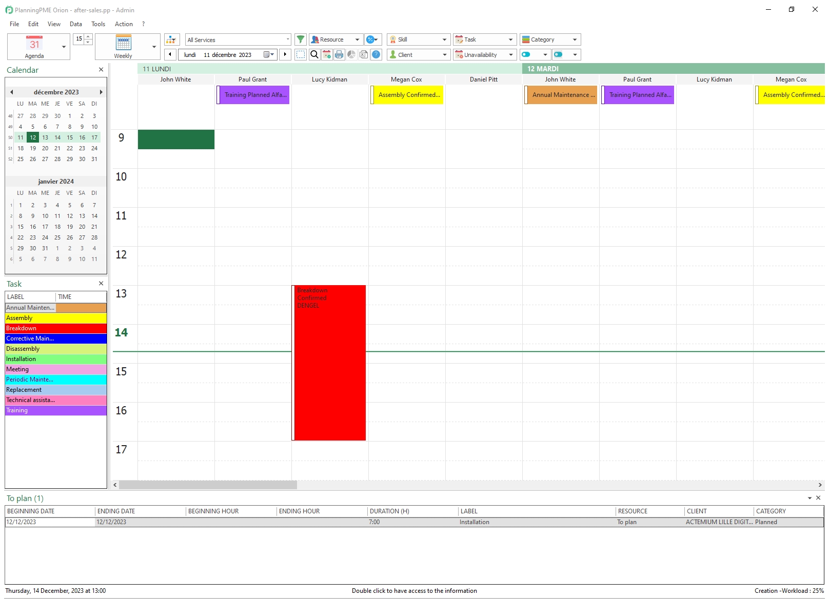Click the pie chart statistics icon
Screen dimensions: 829x599
[351, 54]
